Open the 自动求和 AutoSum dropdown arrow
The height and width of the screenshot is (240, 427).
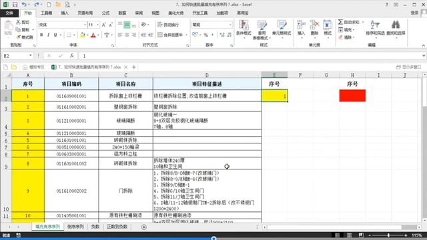pos(363,22)
